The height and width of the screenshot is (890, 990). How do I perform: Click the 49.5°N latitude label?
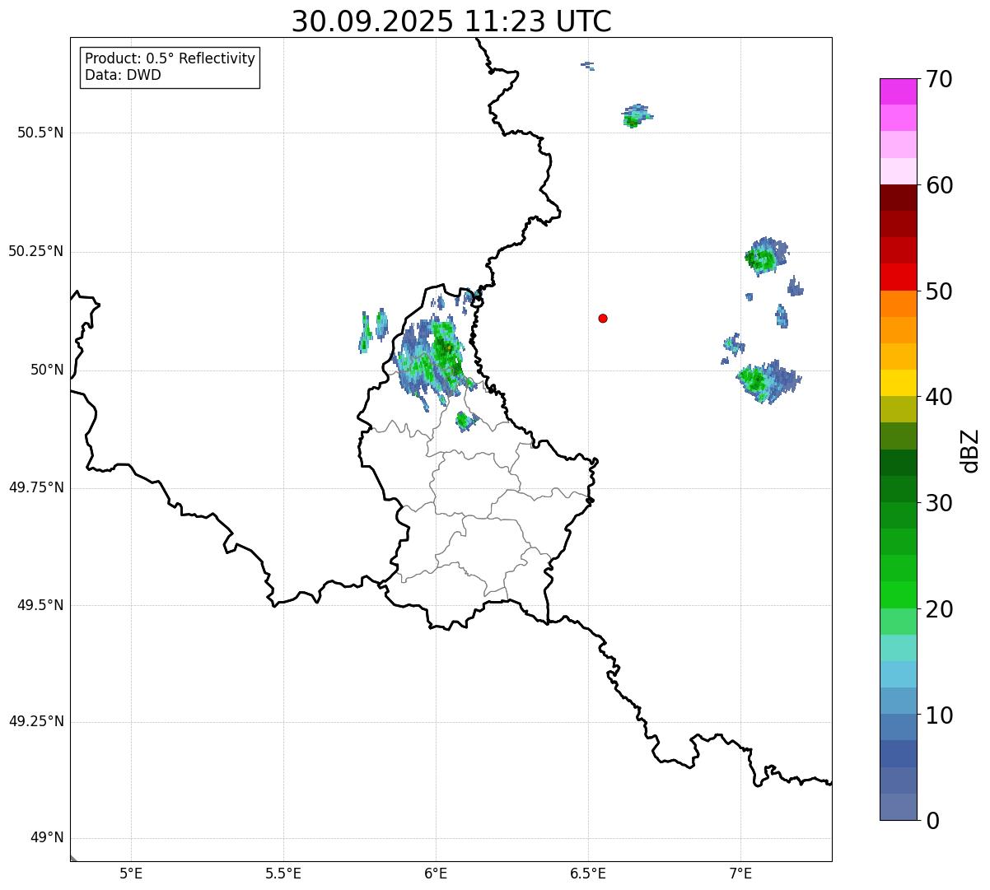point(40,605)
